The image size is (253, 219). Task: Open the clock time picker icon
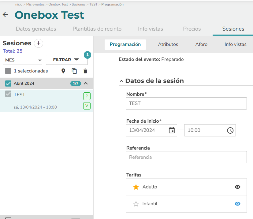point(230,130)
